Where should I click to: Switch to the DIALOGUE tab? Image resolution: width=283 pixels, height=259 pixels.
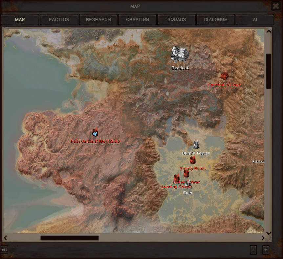(216, 19)
